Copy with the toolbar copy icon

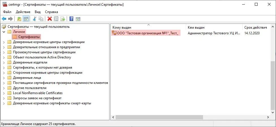tap(41, 19)
